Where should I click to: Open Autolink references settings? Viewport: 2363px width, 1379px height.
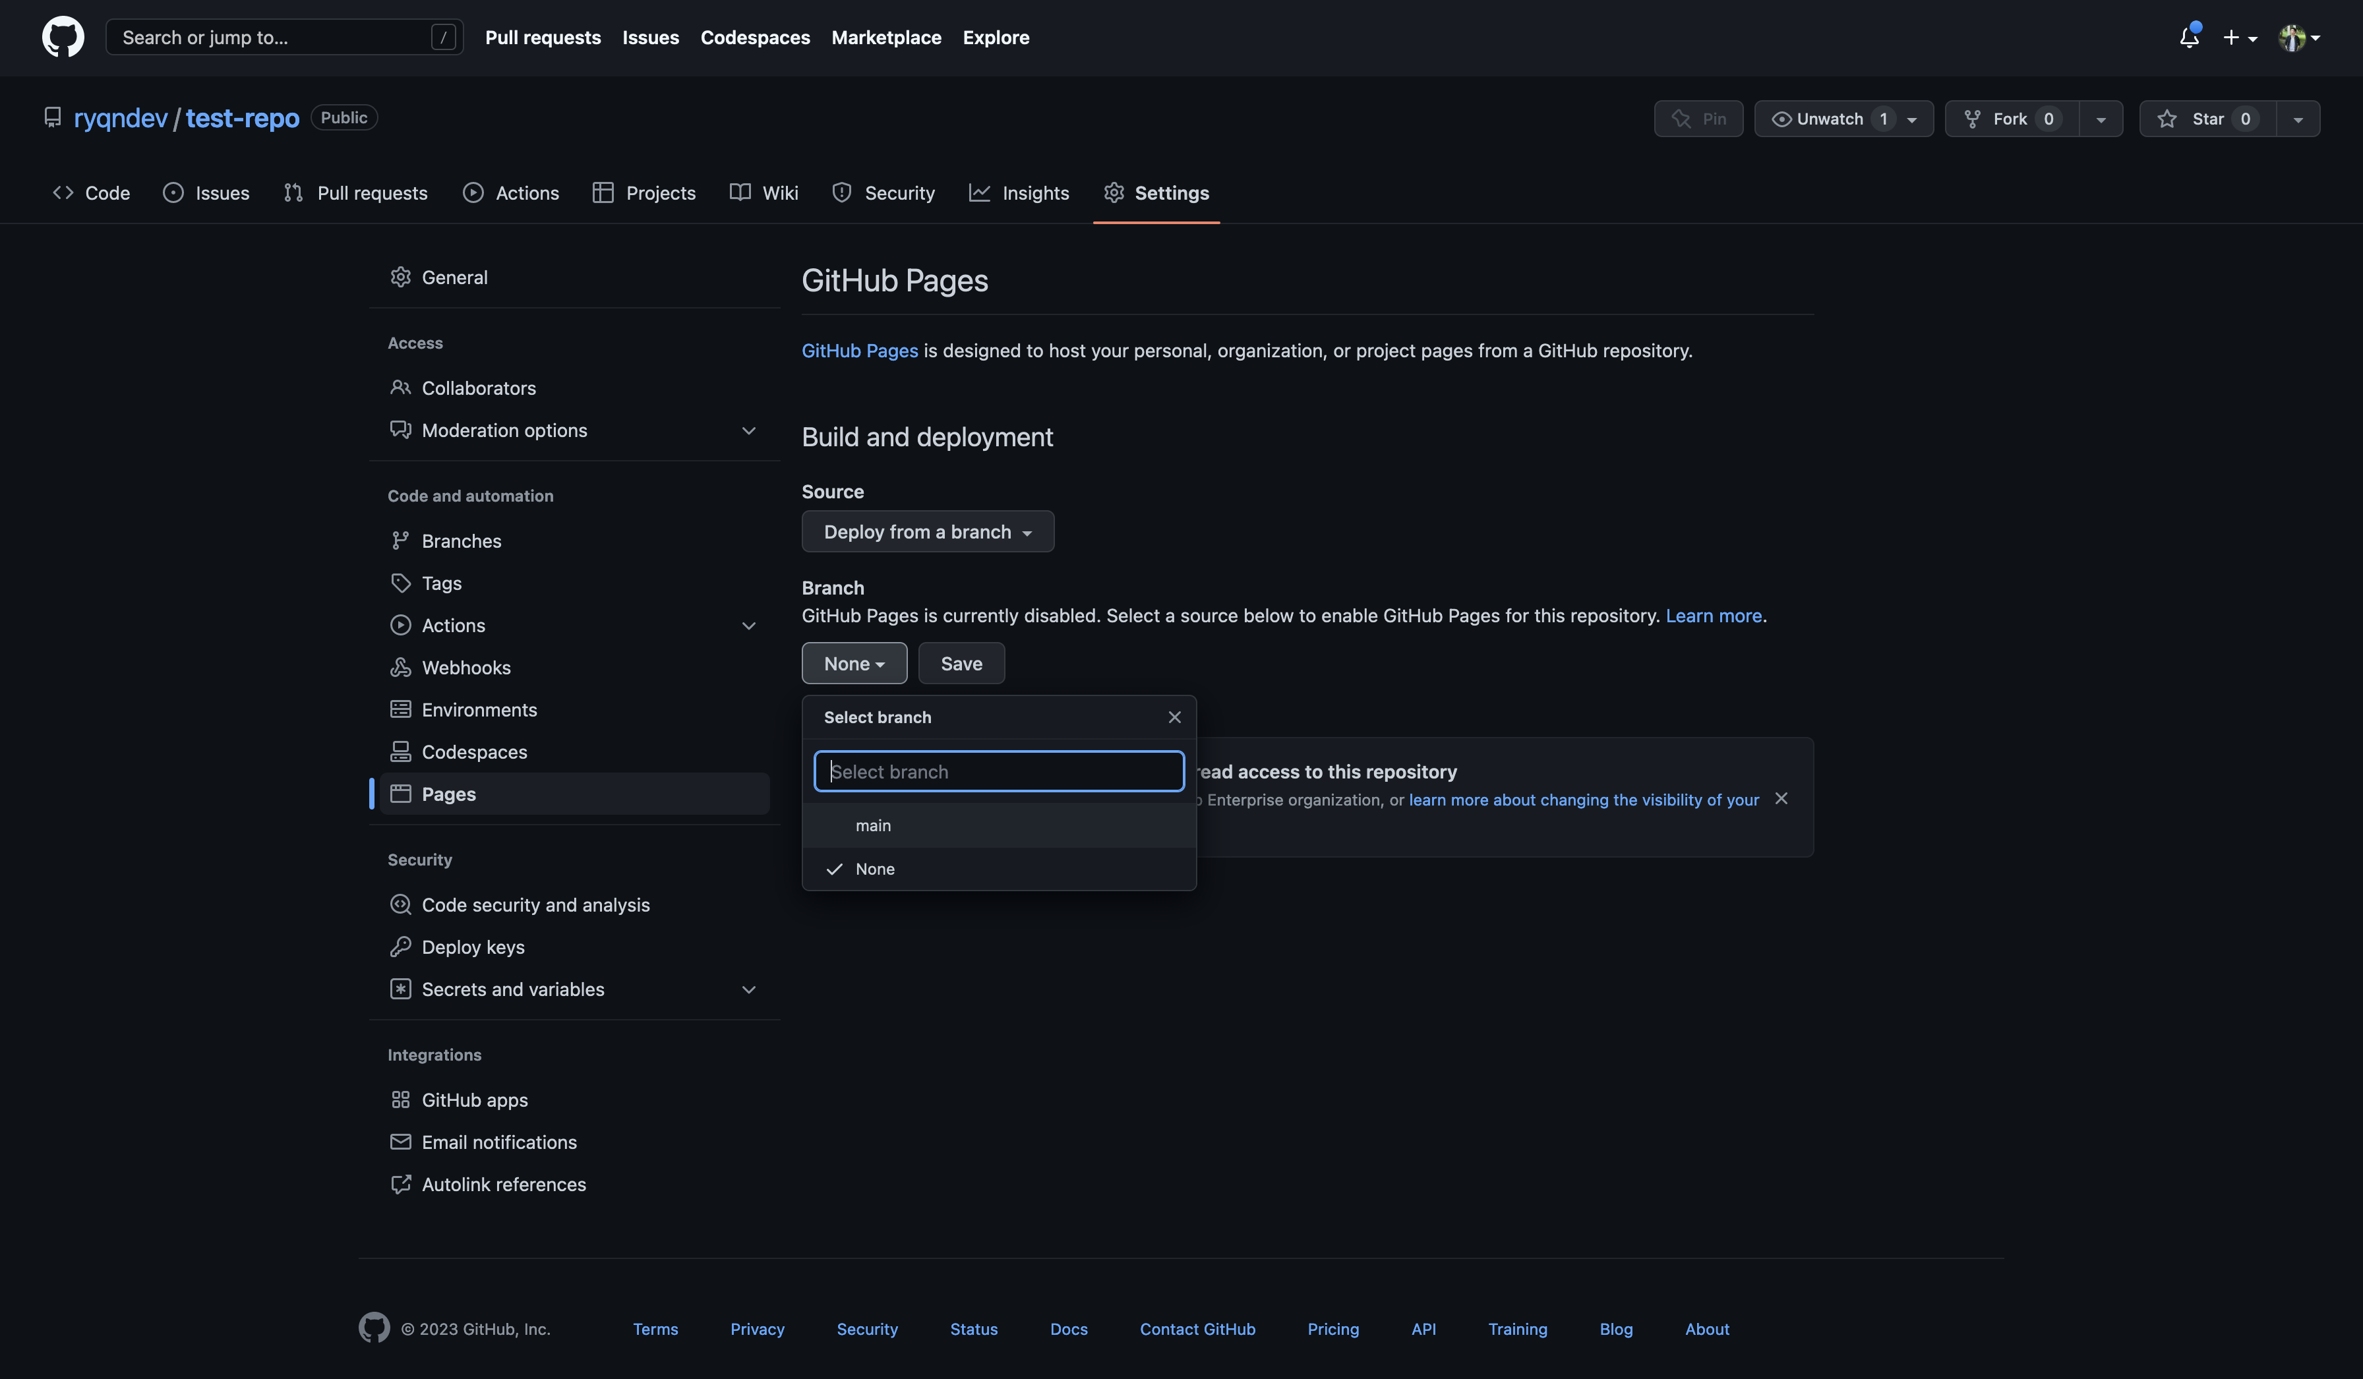coord(574,1184)
